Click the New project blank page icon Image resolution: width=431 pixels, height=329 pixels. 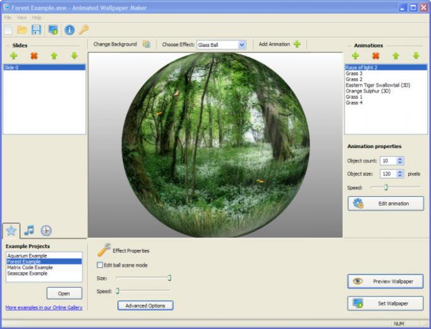(x=8, y=30)
